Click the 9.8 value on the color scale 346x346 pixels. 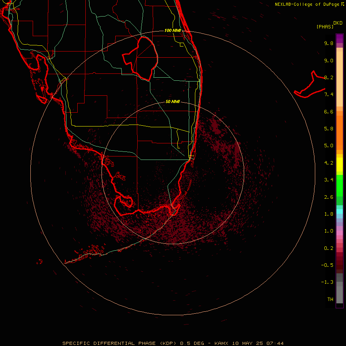(329, 43)
